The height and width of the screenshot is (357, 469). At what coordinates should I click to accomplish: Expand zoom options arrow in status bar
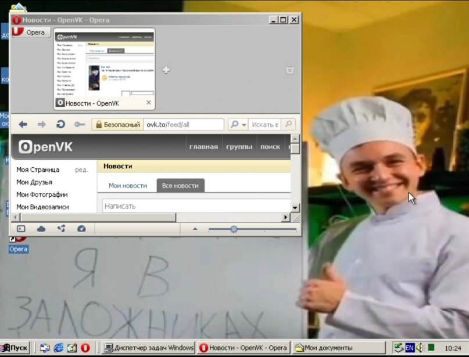pos(195,229)
